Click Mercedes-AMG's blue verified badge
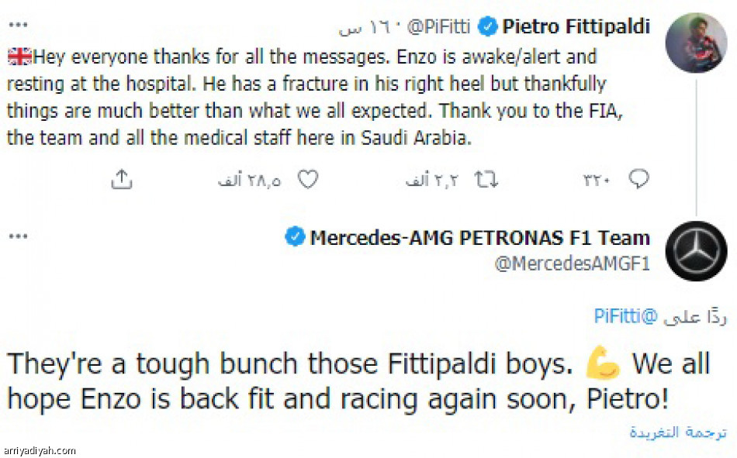Viewport: 737px width, 458px height. pyautogui.click(x=295, y=237)
